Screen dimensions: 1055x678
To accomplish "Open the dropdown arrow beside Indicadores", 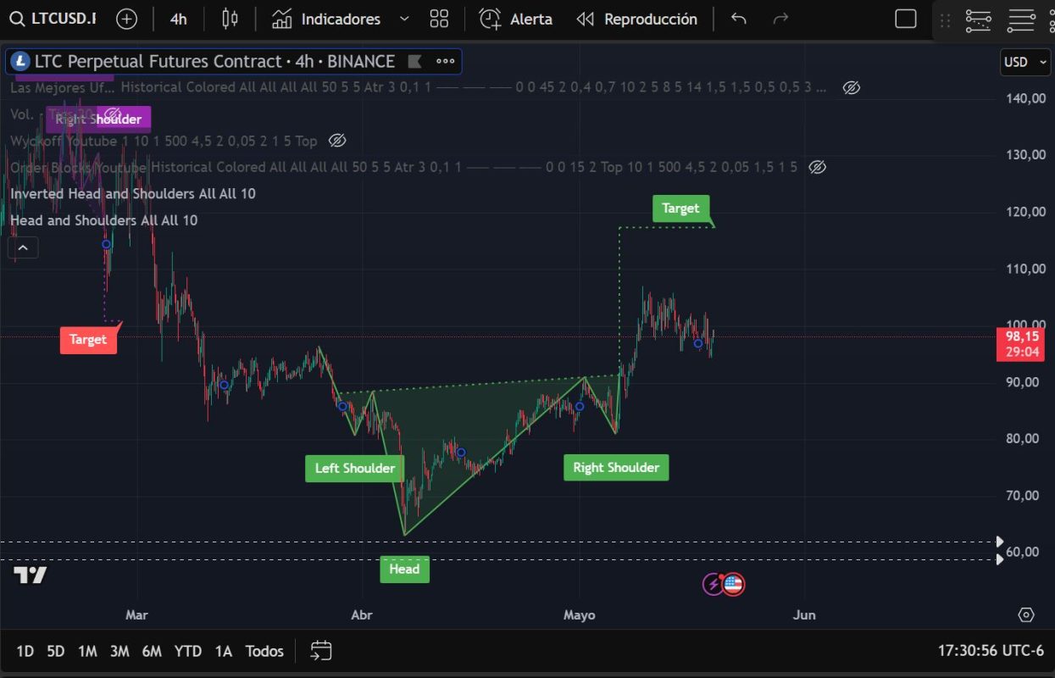I will 404,19.
